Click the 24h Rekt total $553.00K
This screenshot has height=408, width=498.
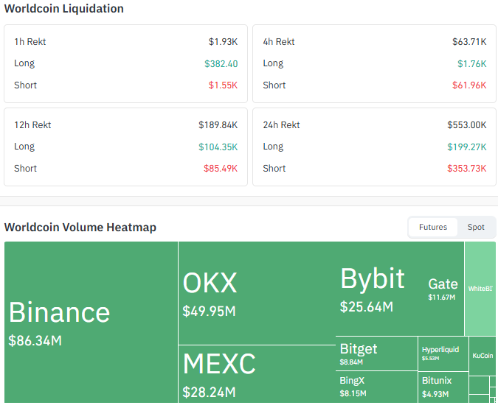[x=467, y=125]
